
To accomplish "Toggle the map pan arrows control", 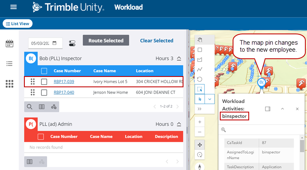I will [x=200, y=145].
